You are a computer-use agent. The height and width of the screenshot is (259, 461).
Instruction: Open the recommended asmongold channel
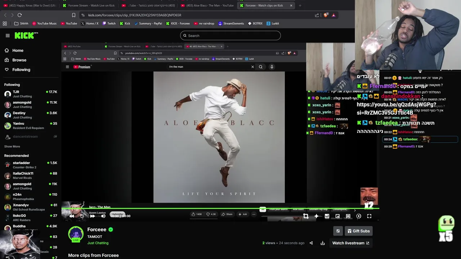[x=31, y=186]
